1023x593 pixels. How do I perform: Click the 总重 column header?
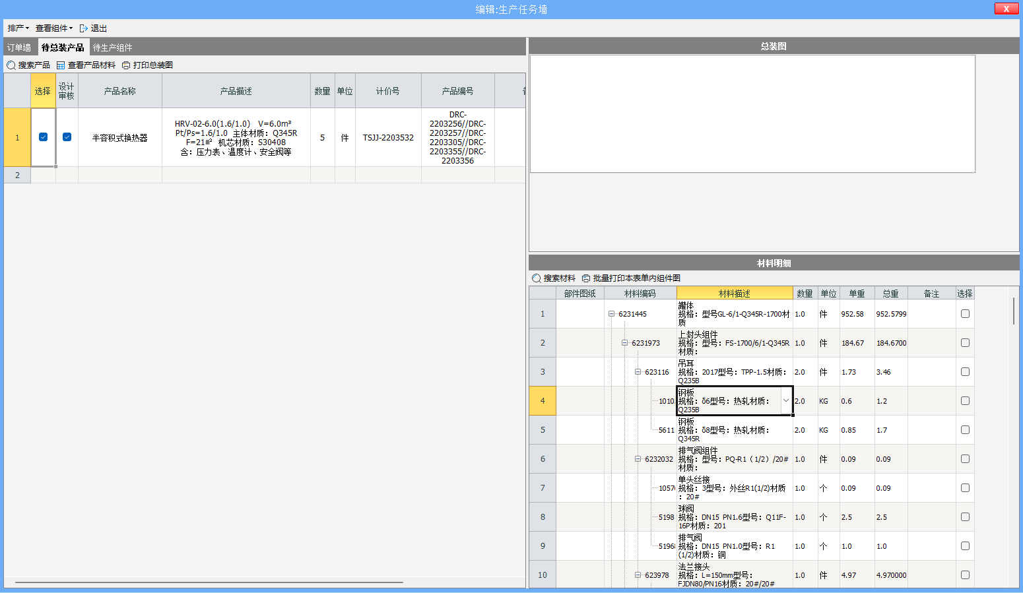click(891, 294)
